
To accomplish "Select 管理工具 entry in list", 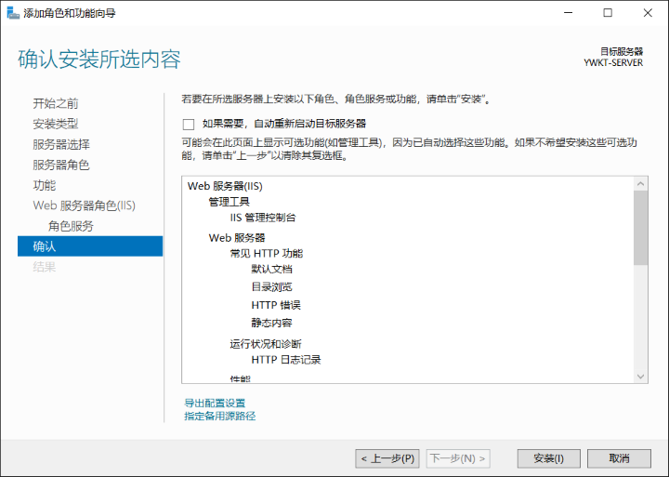I will coord(230,202).
